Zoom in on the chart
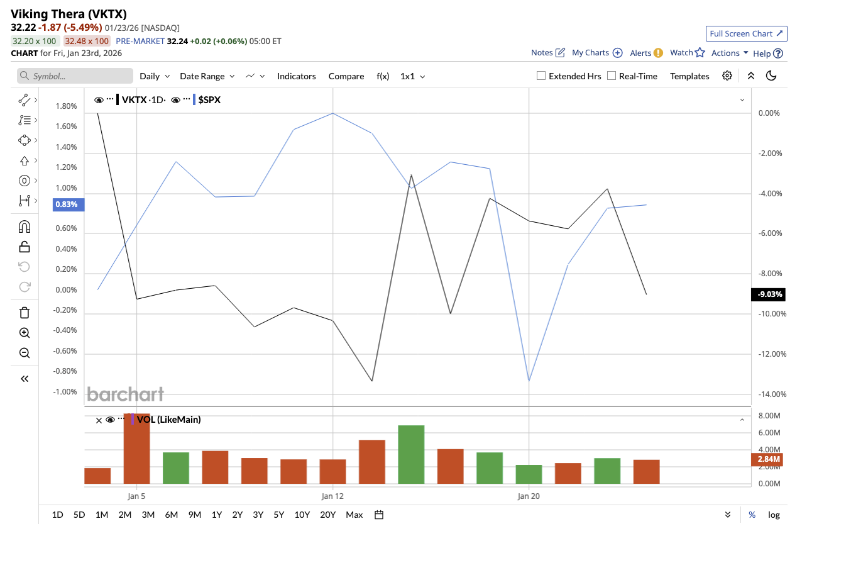851x570 pixels. 25,333
